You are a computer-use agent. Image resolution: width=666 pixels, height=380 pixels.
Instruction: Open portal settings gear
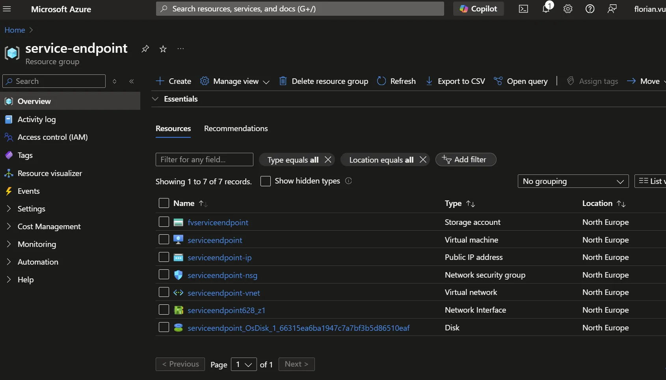click(568, 9)
